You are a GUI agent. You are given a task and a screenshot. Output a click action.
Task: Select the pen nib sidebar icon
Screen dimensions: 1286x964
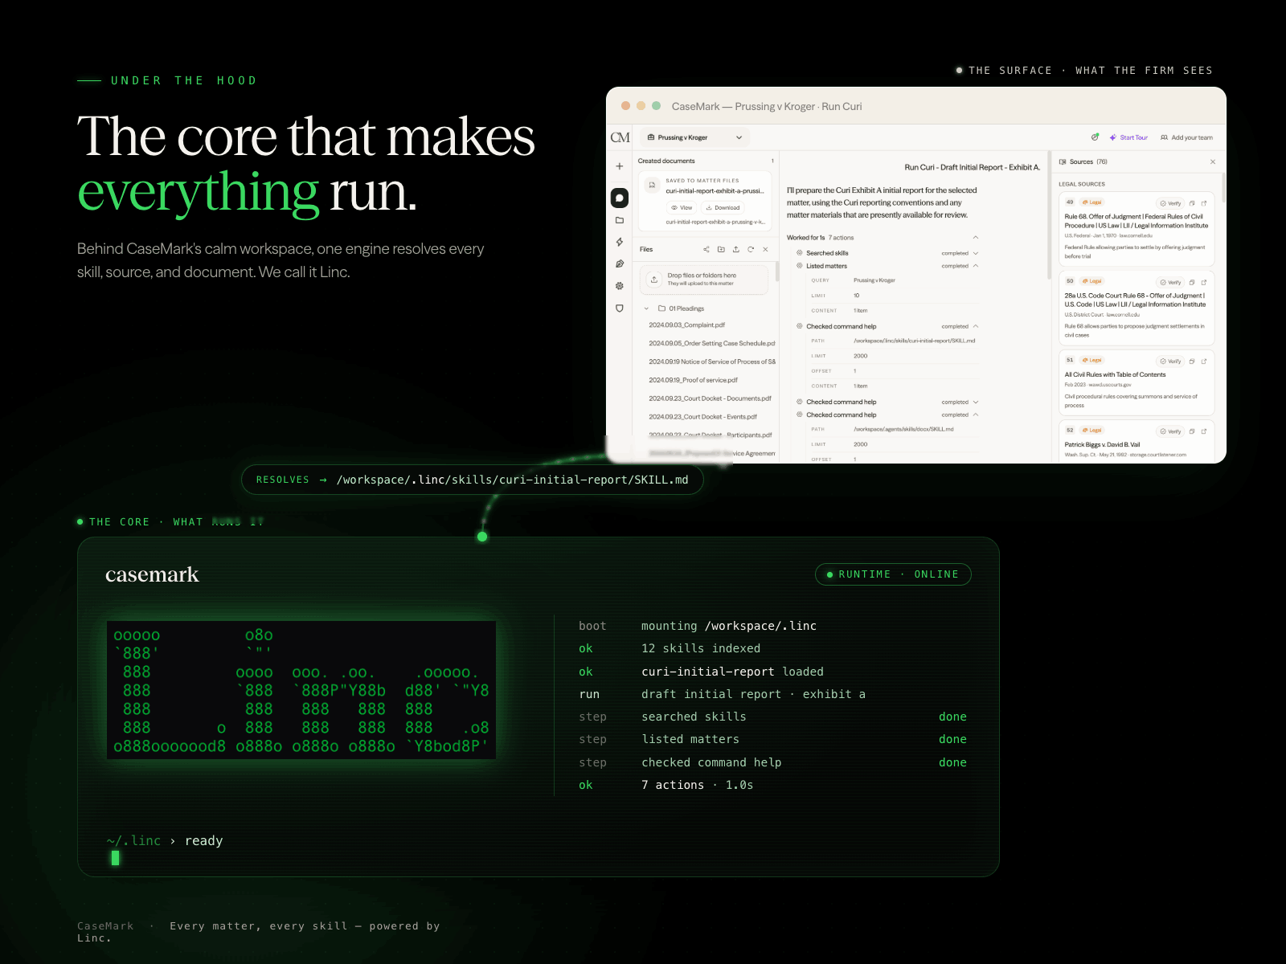pos(620,263)
